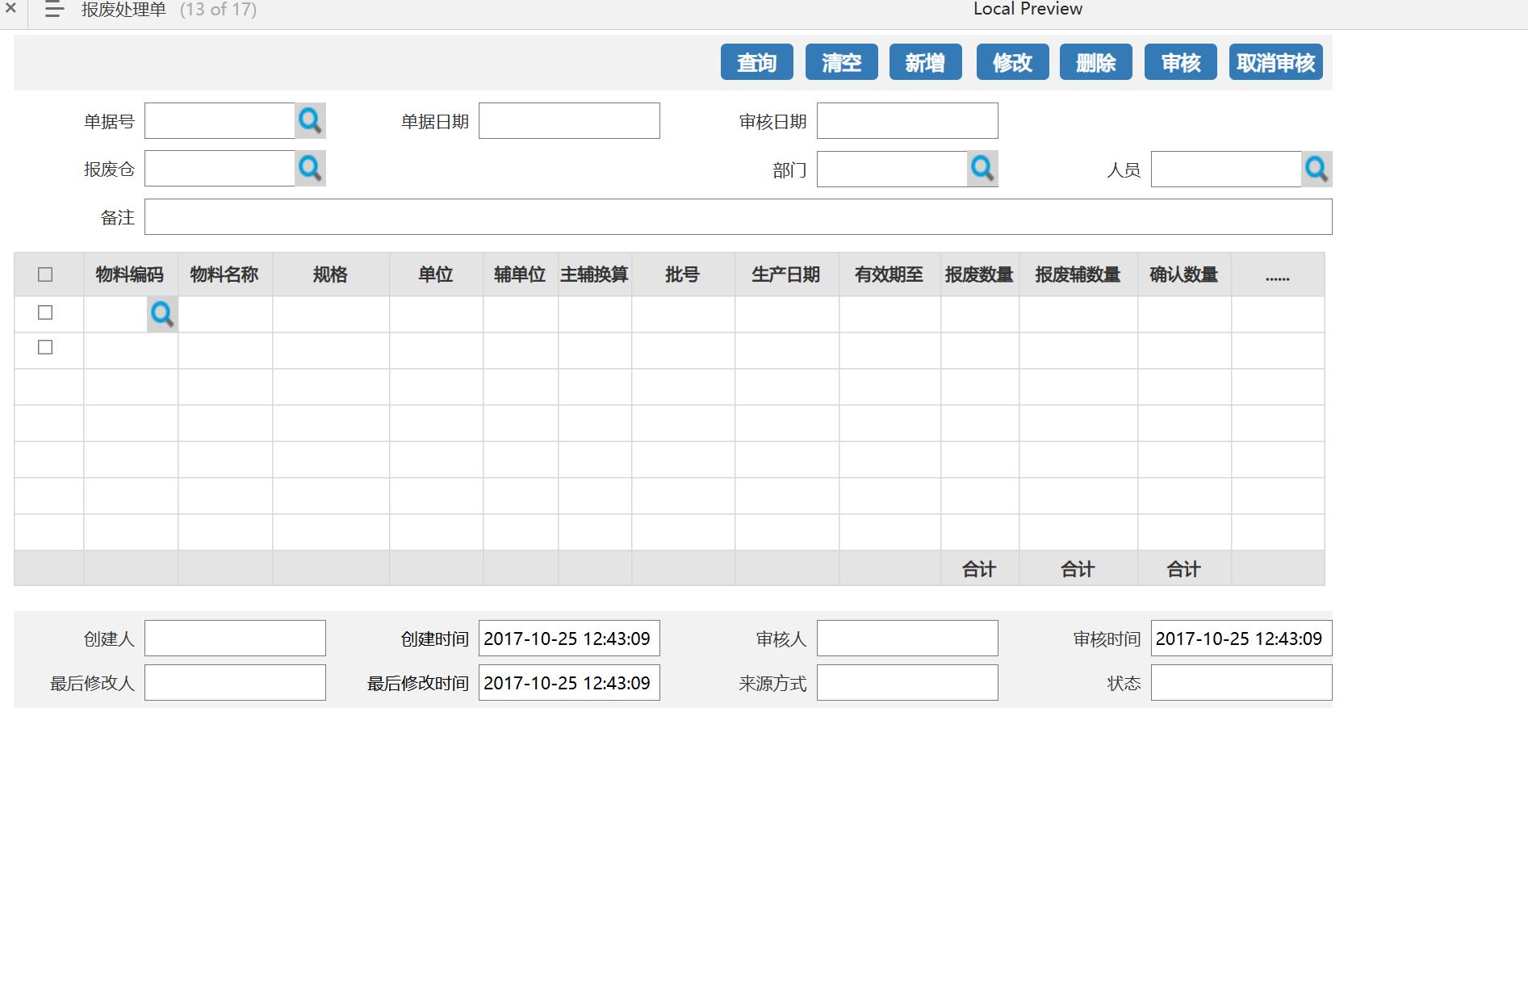Click the 删除 button
The image size is (1528, 1005).
[1096, 62]
